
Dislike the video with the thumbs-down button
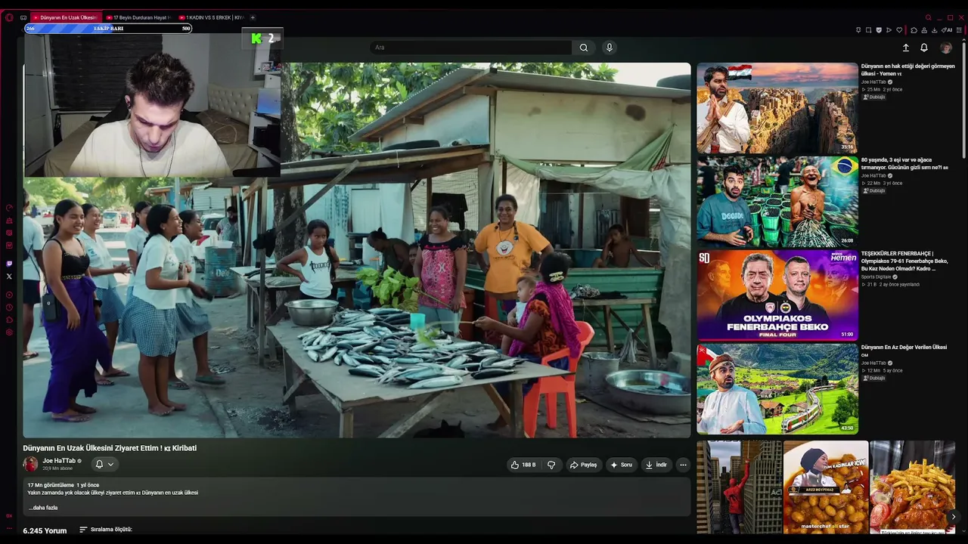tap(551, 465)
